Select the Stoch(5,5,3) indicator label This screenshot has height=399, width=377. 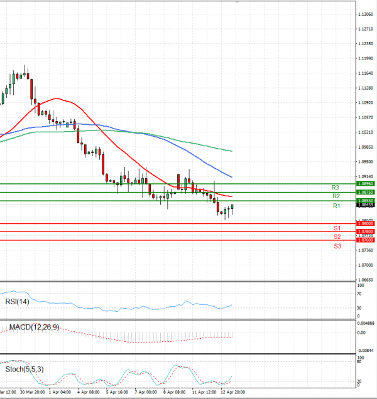pyautogui.click(x=25, y=370)
